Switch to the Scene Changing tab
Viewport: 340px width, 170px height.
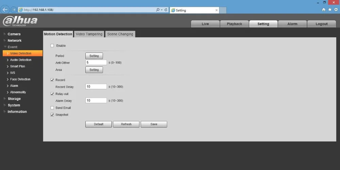[x=120, y=34]
